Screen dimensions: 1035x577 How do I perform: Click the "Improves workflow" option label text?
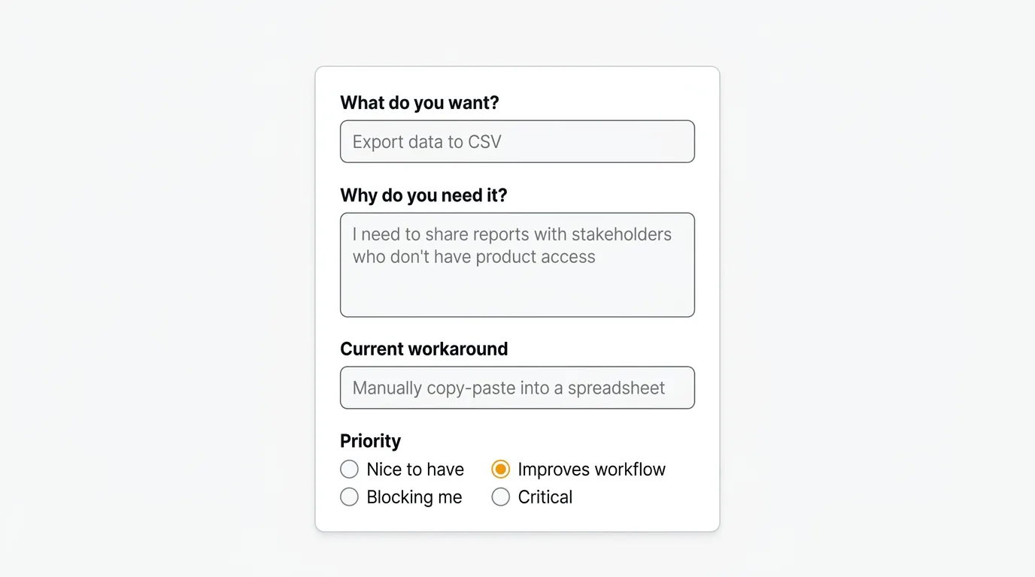(x=591, y=470)
